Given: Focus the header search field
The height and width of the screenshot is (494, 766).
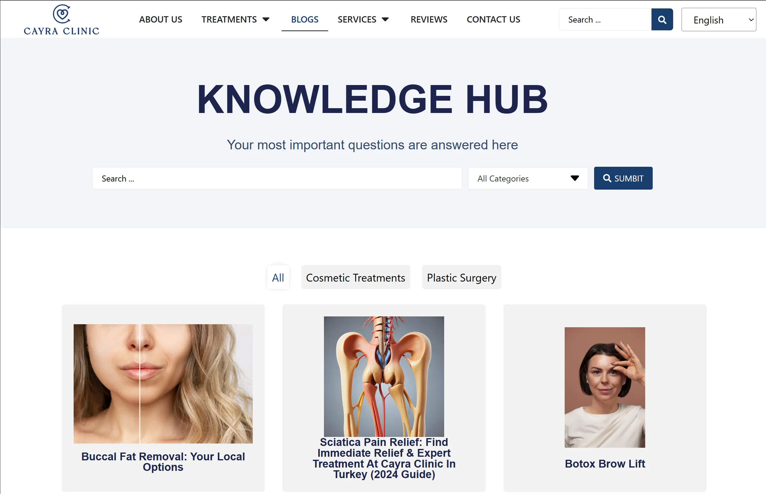Looking at the screenshot, I should pyautogui.click(x=605, y=20).
